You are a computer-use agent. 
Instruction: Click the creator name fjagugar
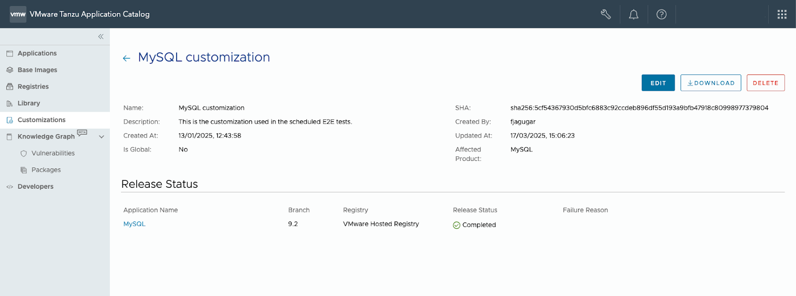(x=523, y=122)
